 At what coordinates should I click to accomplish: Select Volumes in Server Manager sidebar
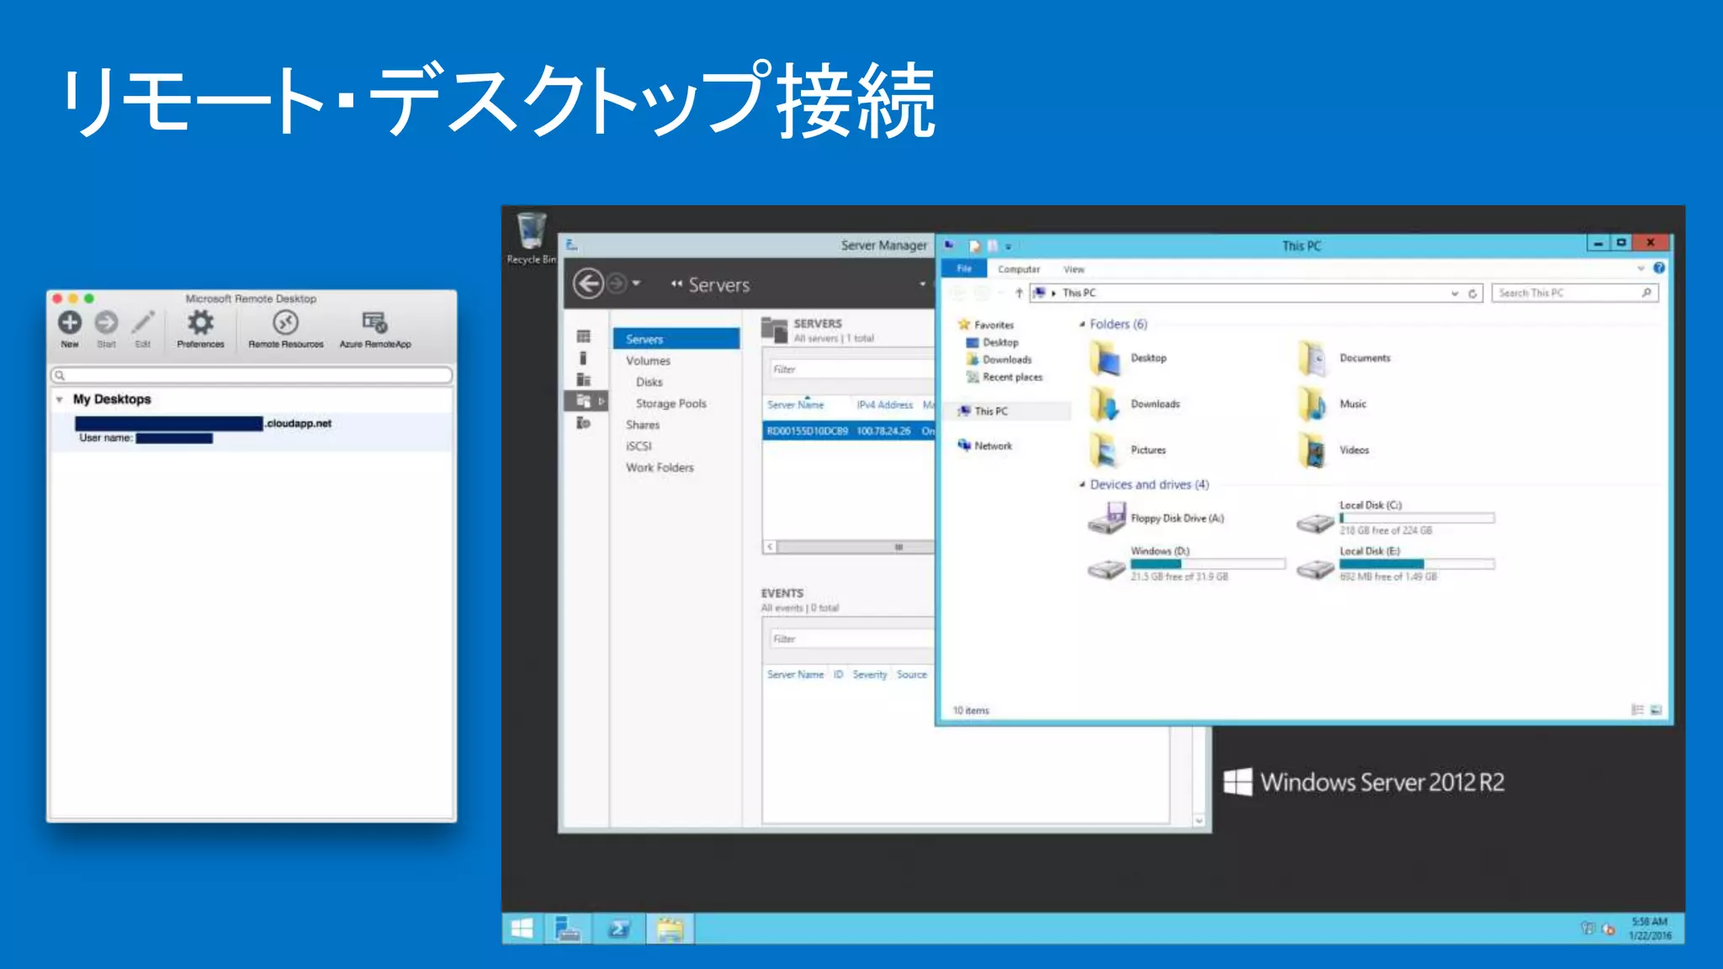pyautogui.click(x=648, y=361)
